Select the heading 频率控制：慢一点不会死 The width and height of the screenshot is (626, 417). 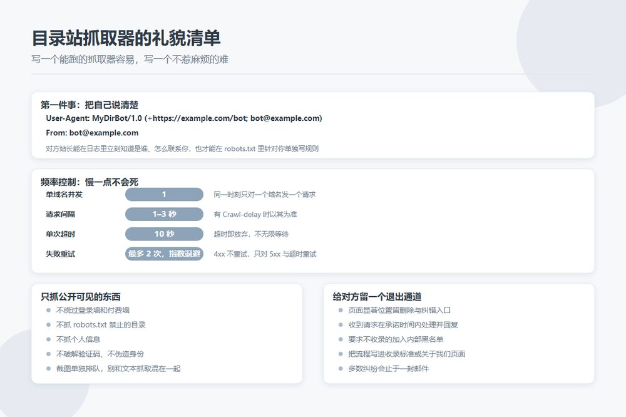tap(90, 182)
